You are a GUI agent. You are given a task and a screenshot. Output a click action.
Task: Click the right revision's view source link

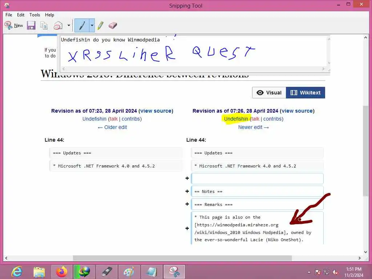(297, 111)
